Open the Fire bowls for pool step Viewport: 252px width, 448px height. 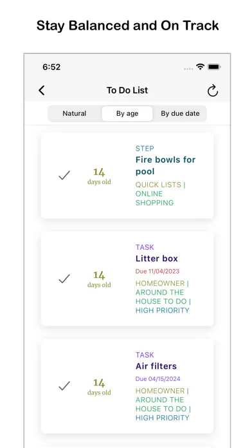pos(165,165)
